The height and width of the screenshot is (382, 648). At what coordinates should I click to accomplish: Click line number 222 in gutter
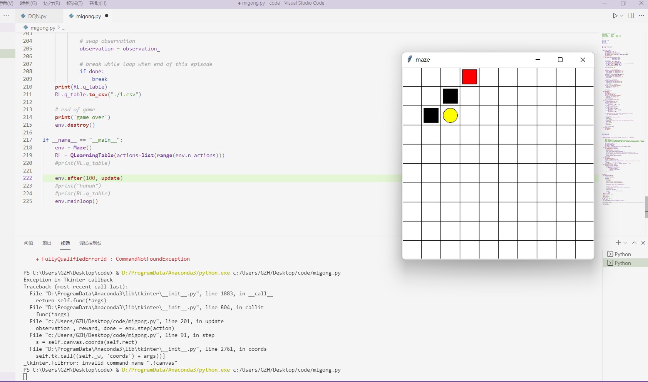[x=28, y=178]
